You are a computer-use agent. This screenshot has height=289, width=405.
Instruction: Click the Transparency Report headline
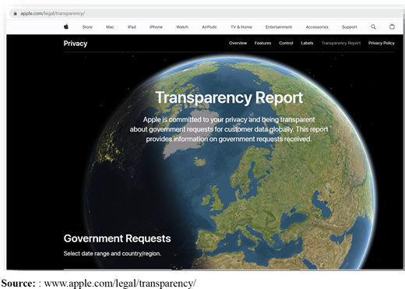coord(229,97)
